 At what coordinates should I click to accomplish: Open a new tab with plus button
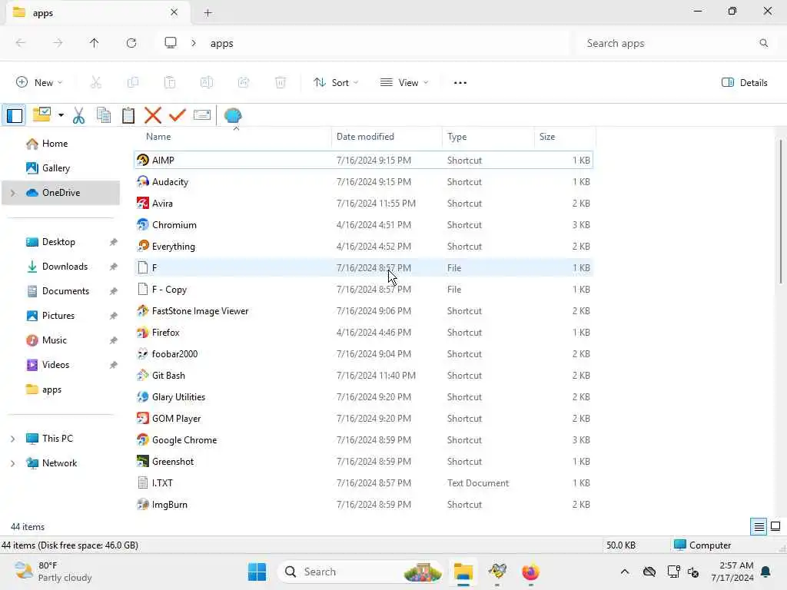(x=208, y=13)
